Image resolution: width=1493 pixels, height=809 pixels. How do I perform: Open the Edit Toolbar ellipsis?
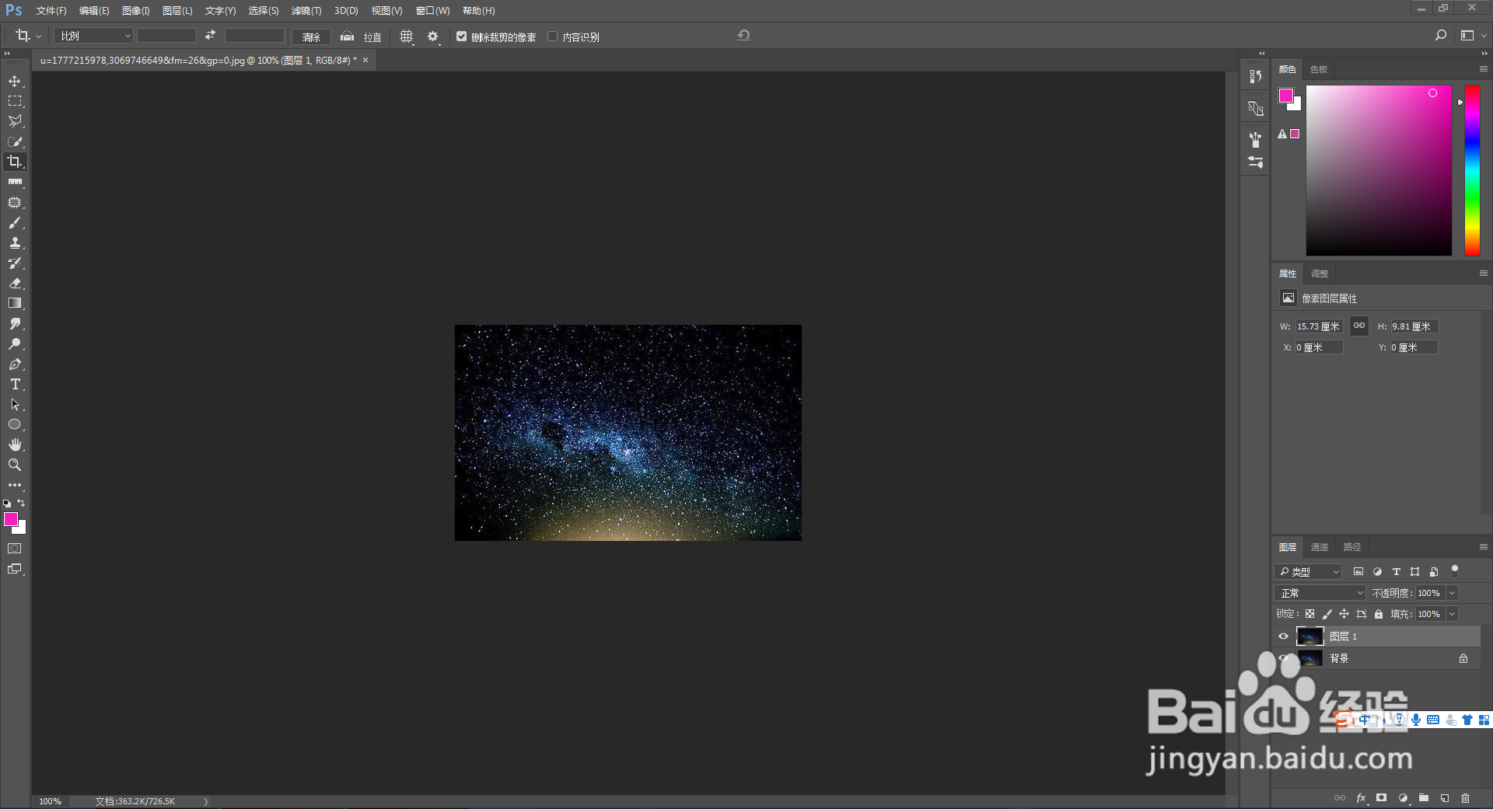15,485
